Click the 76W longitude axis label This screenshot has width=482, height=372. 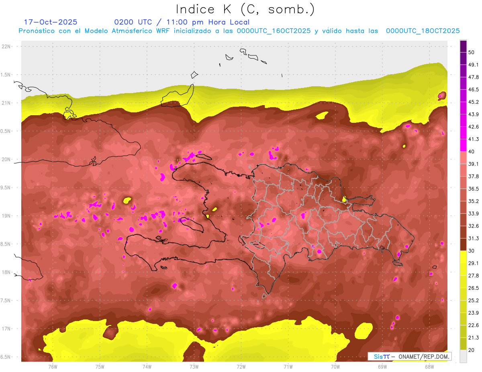click(x=53, y=367)
